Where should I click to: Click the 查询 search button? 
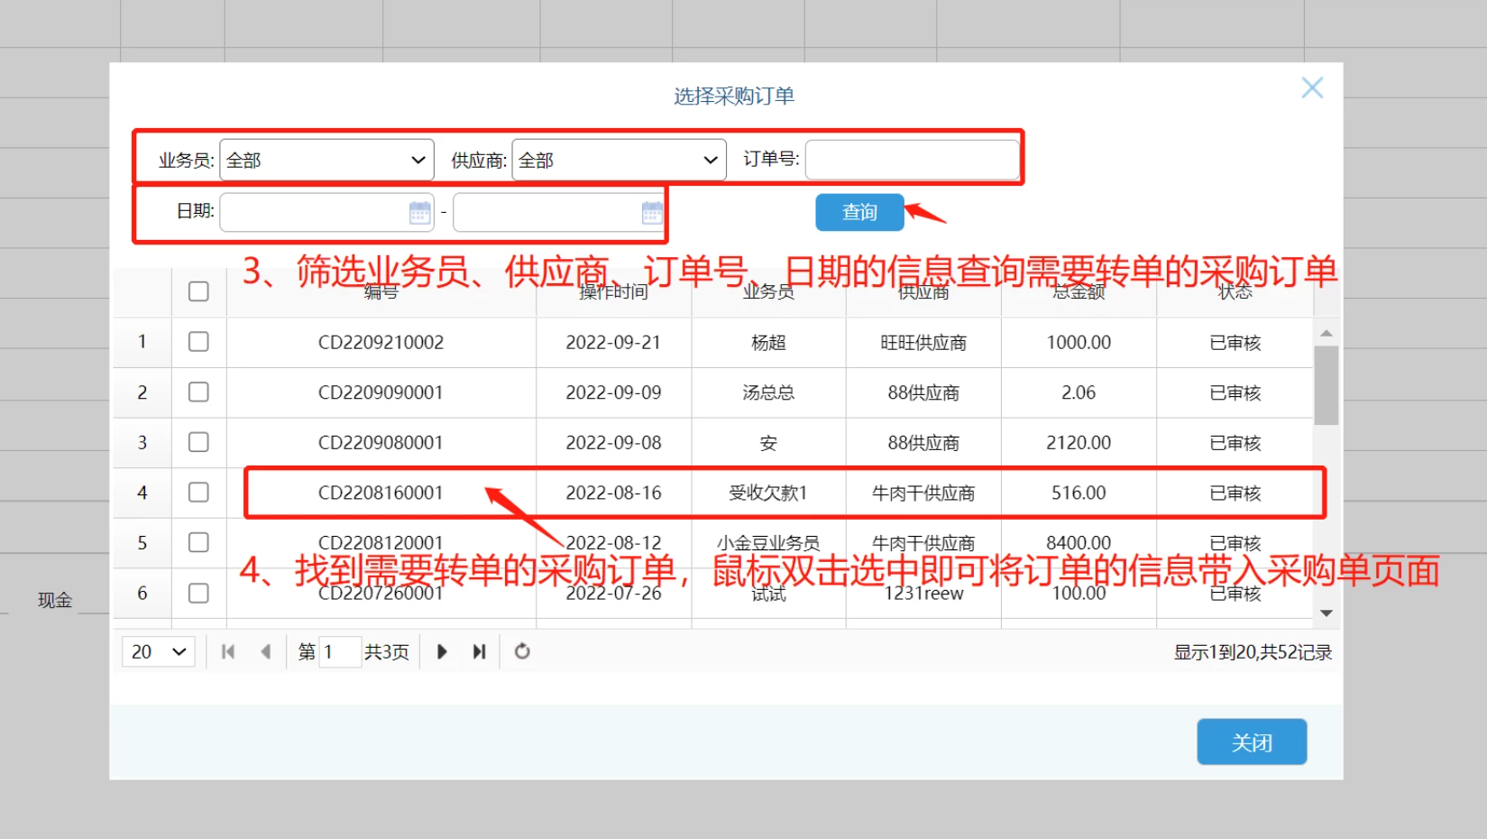(x=859, y=212)
